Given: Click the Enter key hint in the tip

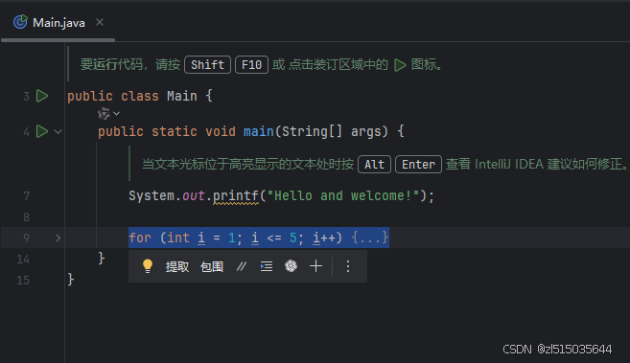Looking at the screenshot, I should 418,165.
